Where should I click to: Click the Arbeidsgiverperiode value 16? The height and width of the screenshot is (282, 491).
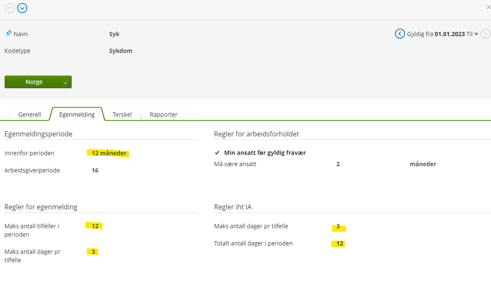click(x=95, y=170)
